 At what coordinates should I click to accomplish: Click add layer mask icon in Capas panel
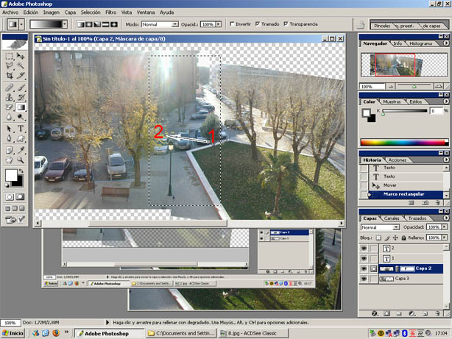pos(386,313)
